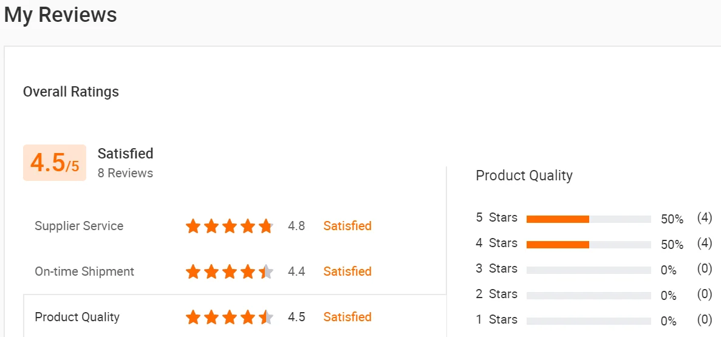Click fifth star of Product Quality rating
The height and width of the screenshot is (337, 721).
click(x=265, y=317)
